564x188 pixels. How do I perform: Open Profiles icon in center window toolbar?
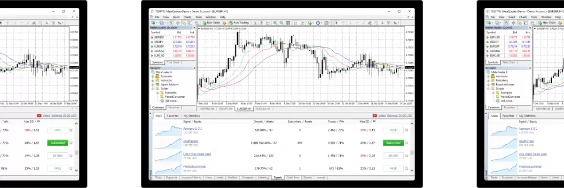tap(162, 23)
